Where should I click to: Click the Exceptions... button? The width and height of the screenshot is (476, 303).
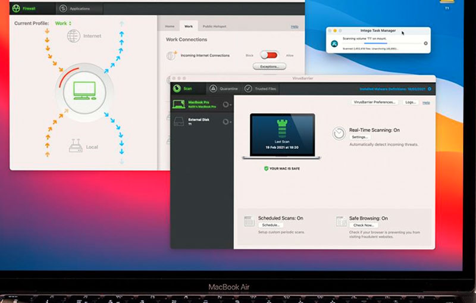click(270, 66)
